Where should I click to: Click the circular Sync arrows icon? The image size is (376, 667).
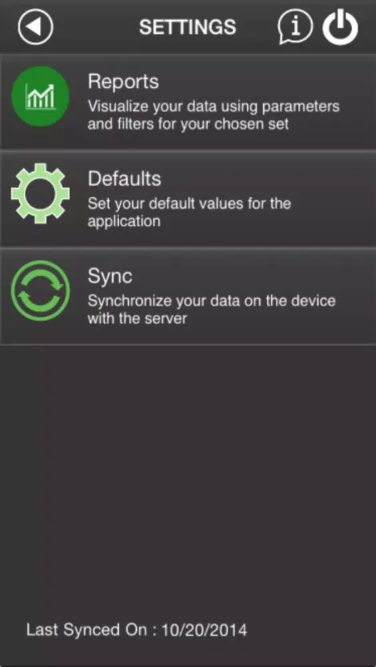tap(41, 291)
